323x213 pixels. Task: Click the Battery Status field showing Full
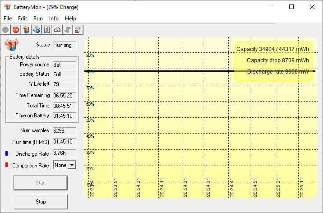coord(65,74)
